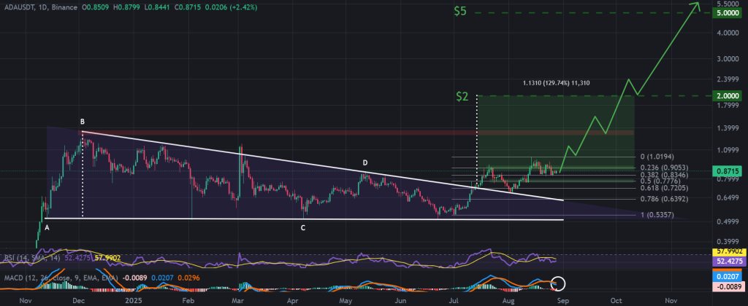Click the pink -0.0089 tag on right axis

727,286
